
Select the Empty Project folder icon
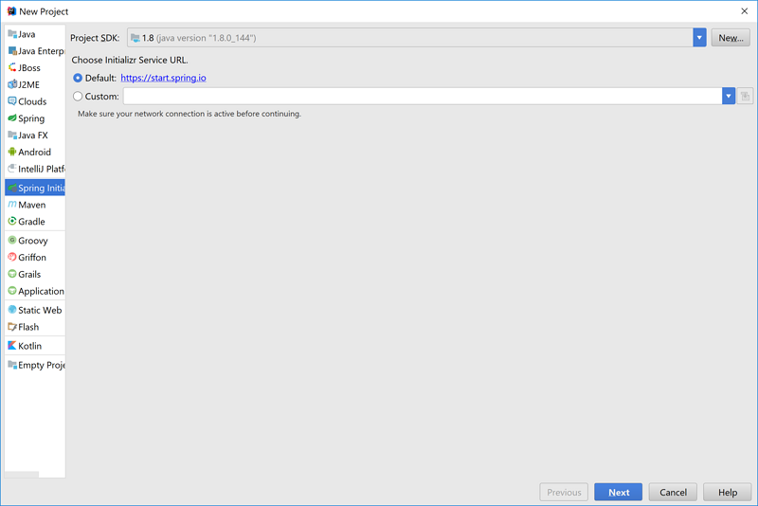12,365
